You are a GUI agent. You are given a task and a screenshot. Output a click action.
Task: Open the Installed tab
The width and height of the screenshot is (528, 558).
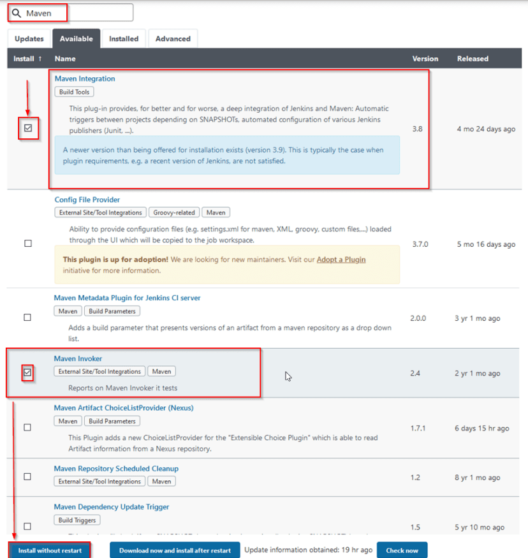124,39
